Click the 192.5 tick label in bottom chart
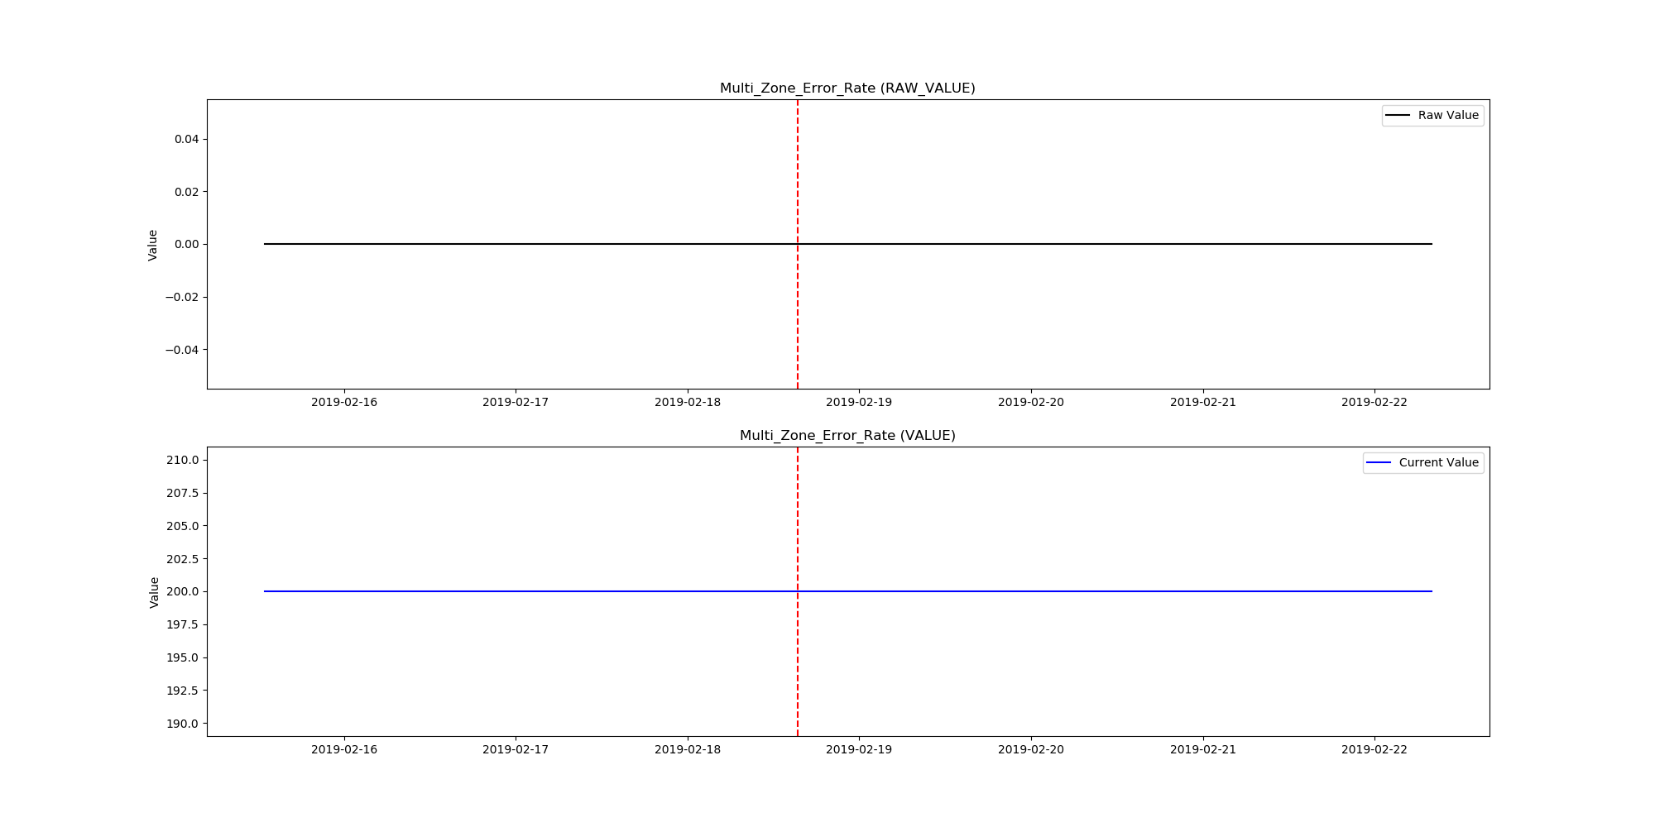1655x827 pixels. (182, 691)
